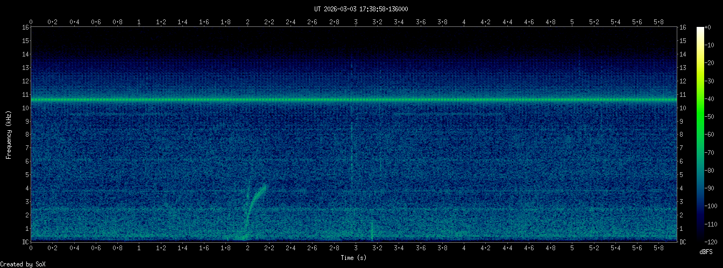The height and width of the screenshot is (268, 723).
Task: Click the bright low-frequency spike just after 3 seconds
Action: (x=372, y=231)
